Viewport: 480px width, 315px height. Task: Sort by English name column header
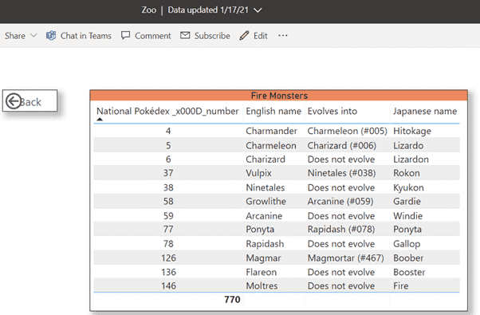point(273,111)
